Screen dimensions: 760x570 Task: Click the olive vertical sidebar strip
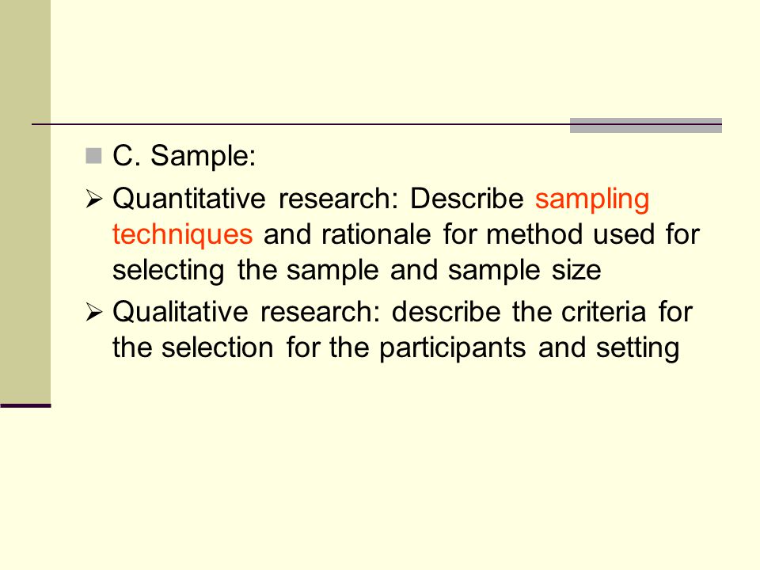(x=25, y=202)
